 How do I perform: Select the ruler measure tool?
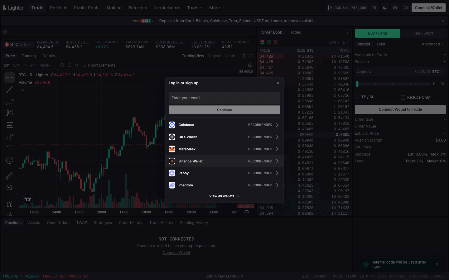pos(10,176)
